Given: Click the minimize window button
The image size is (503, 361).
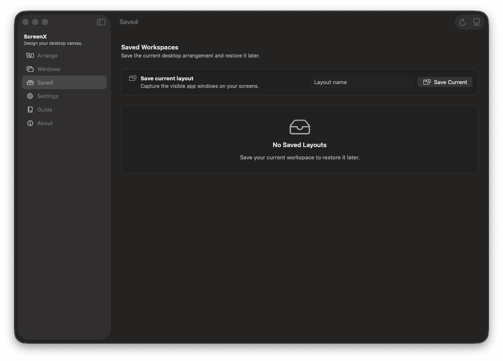Looking at the screenshot, I should [x=35, y=22].
